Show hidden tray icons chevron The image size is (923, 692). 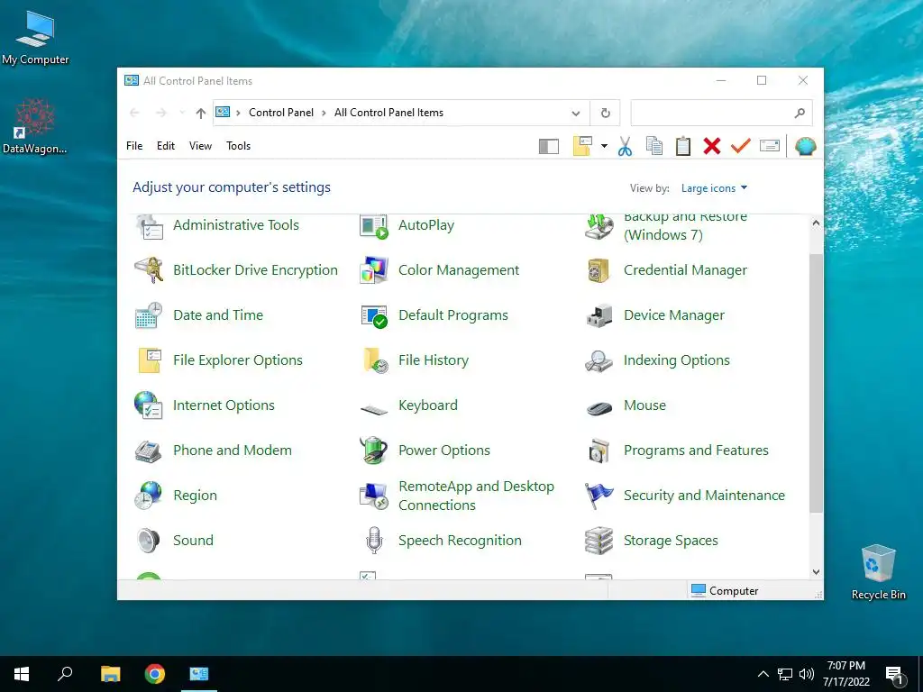[763, 674]
